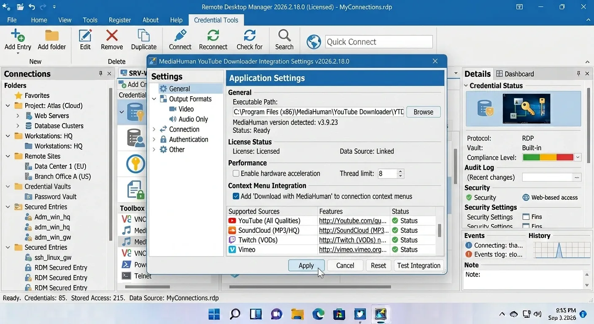The image size is (594, 324).
Task: Uncheck Add 'Download with MediaHuman' option
Action: click(236, 196)
